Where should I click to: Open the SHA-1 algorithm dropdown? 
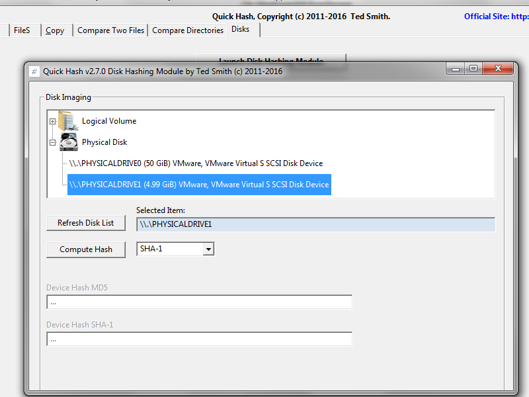click(x=208, y=249)
